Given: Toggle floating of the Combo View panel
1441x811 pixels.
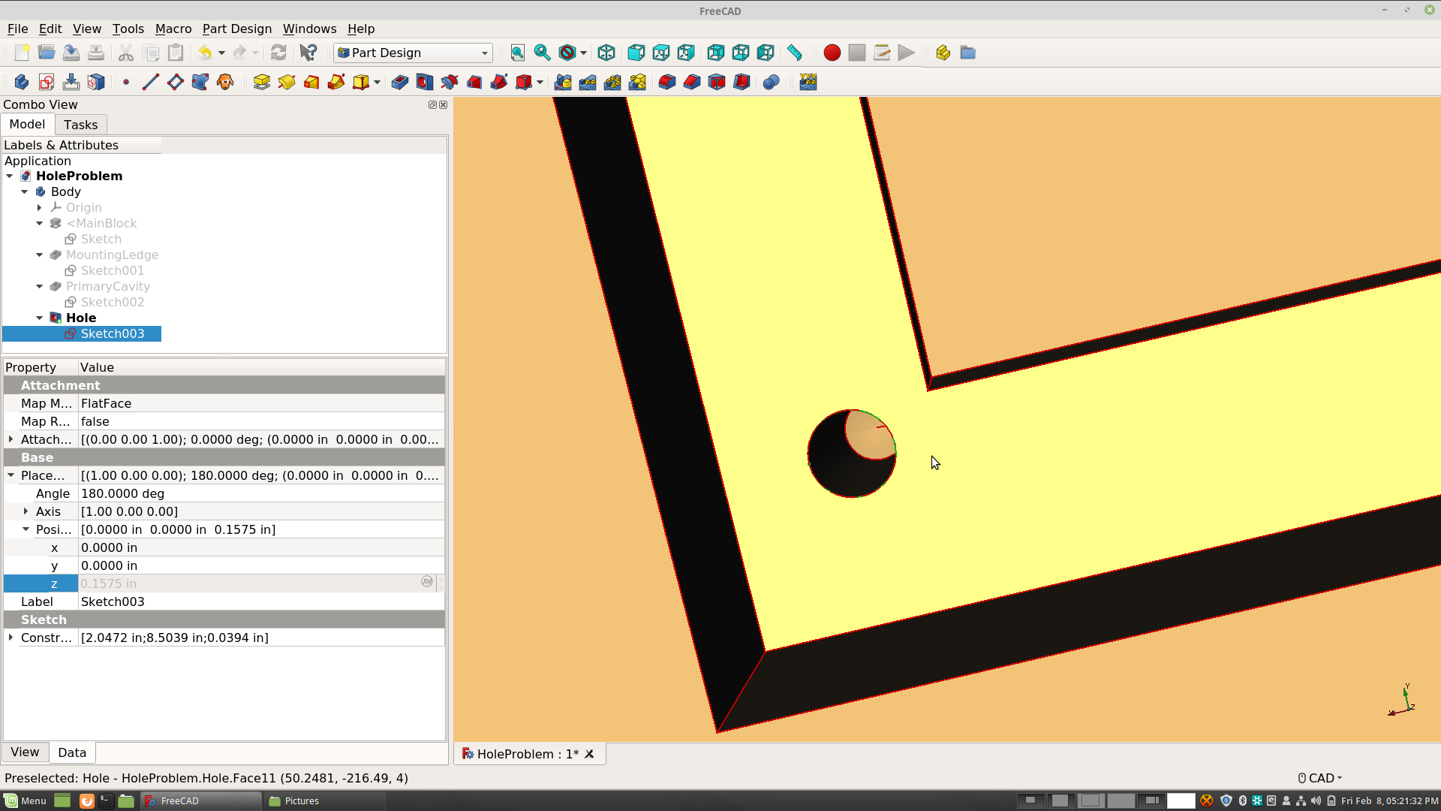Looking at the screenshot, I should click(x=432, y=105).
